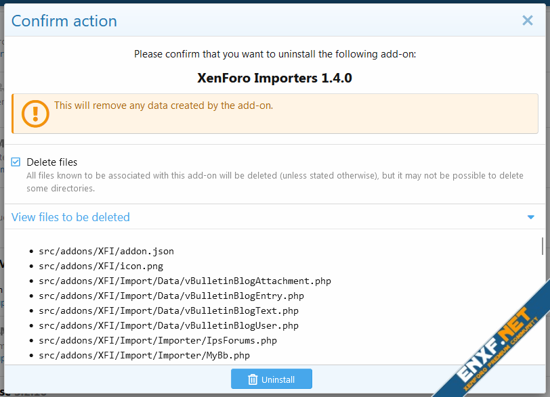Screen dimensions: 550x397
Task: Toggle the View files to be deleted section
Action: pos(71,217)
